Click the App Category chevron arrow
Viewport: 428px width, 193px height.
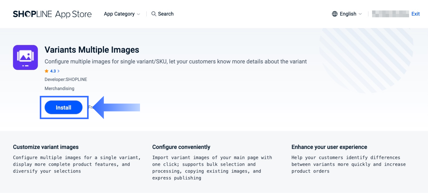point(138,14)
